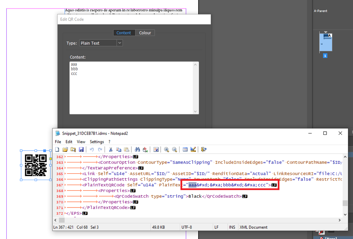Click line number 367 in gutter

(x=60, y=185)
